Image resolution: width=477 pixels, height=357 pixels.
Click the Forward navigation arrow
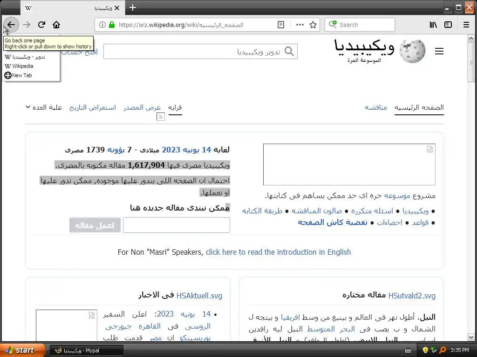click(x=27, y=25)
